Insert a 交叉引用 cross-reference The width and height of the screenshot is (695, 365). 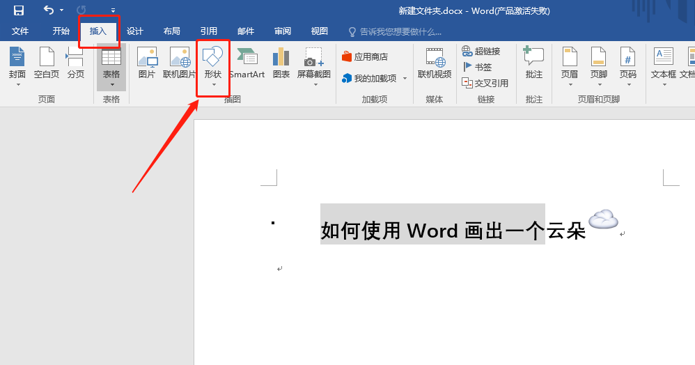click(x=485, y=83)
